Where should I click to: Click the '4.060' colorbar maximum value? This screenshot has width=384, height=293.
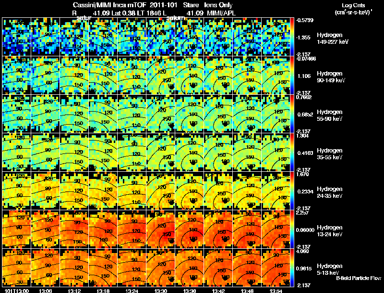[302, 251]
